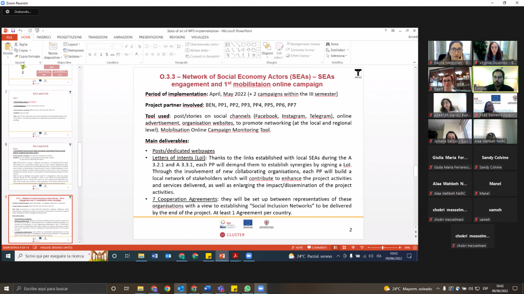The image size is (524, 294).
Task: Open WhatsApp from the bottom taskbar
Action: pyautogui.click(x=247, y=288)
